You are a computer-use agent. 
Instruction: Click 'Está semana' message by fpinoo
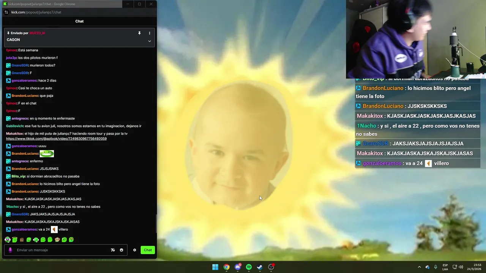tap(28, 50)
